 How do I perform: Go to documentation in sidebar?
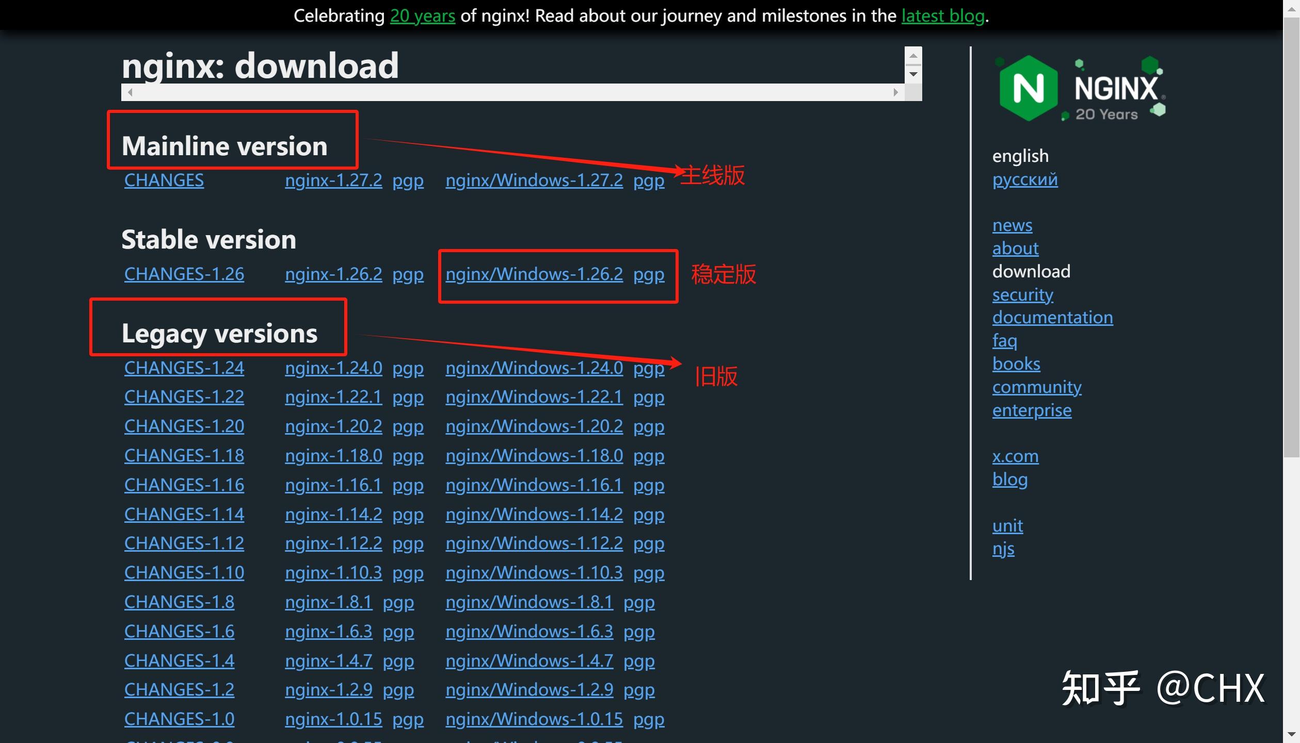tap(1052, 317)
